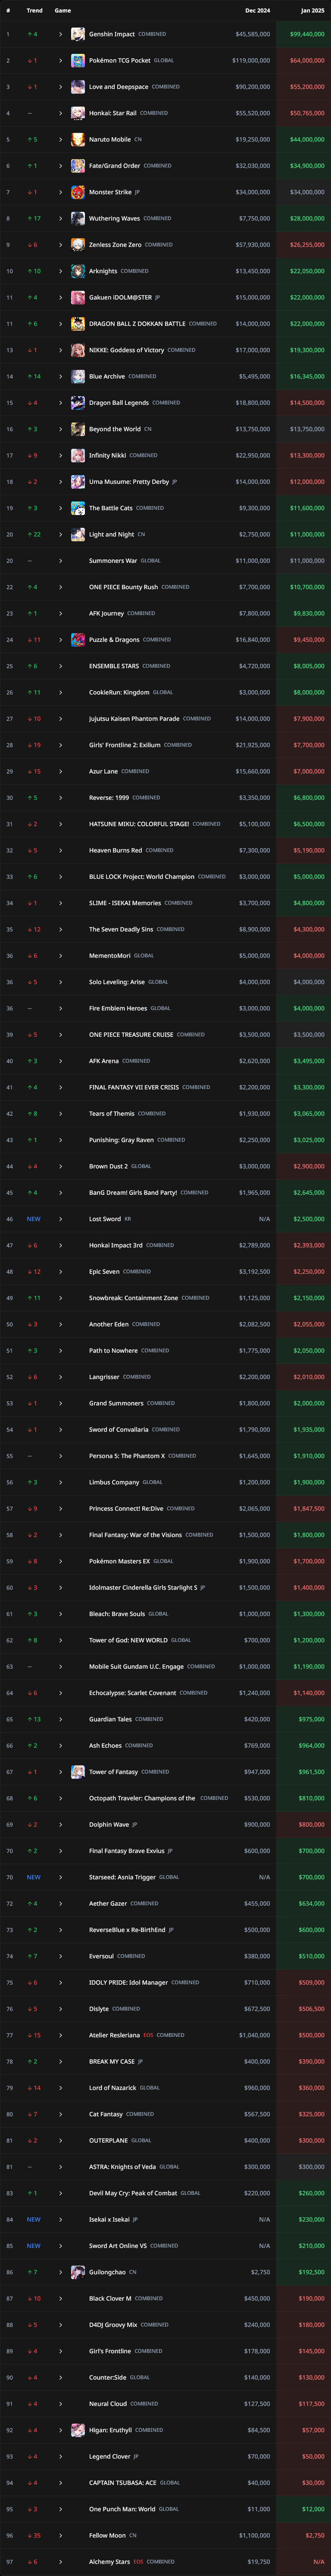Click the Princess Connect! Re:Dive name

click(x=126, y=1508)
